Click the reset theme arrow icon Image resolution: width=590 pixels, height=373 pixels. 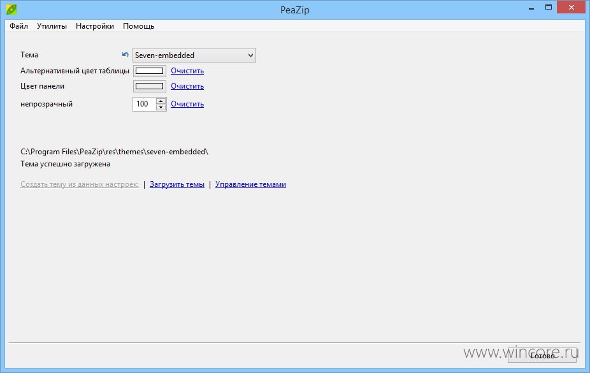126,55
